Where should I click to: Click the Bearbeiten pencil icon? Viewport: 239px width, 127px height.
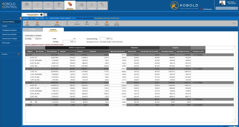(x=76, y=23)
